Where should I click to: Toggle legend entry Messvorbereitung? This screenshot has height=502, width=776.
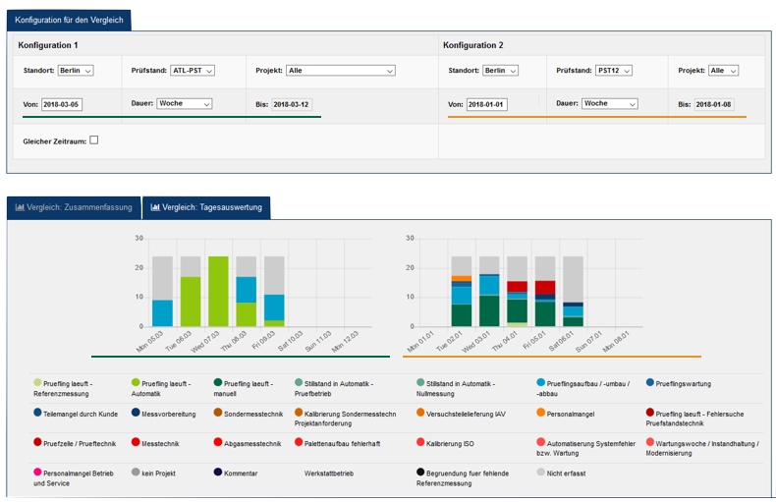pos(163,414)
